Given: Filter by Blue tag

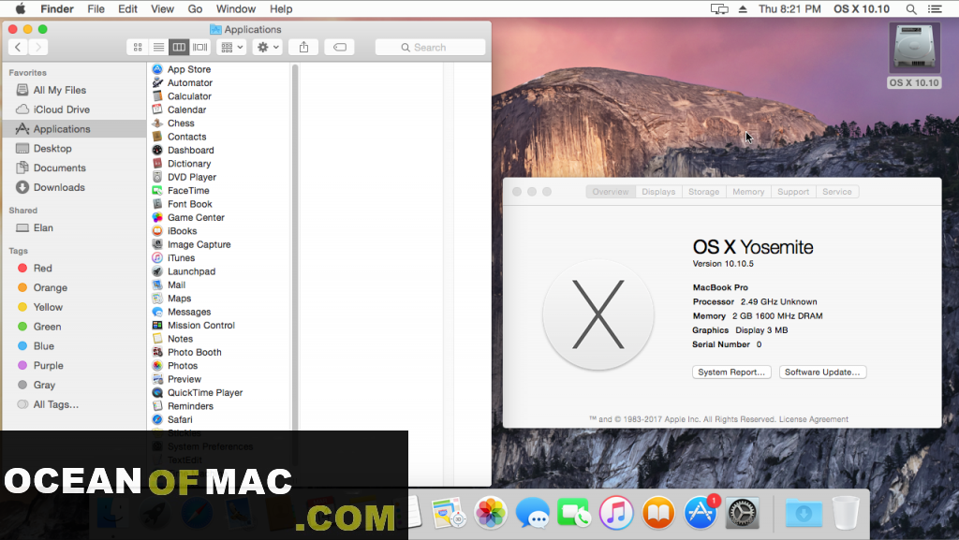Looking at the screenshot, I should pyautogui.click(x=43, y=346).
